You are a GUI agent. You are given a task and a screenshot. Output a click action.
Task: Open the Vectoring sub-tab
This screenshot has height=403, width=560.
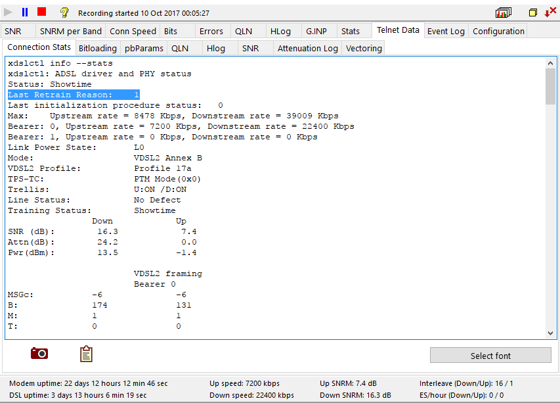pyautogui.click(x=364, y=48)
